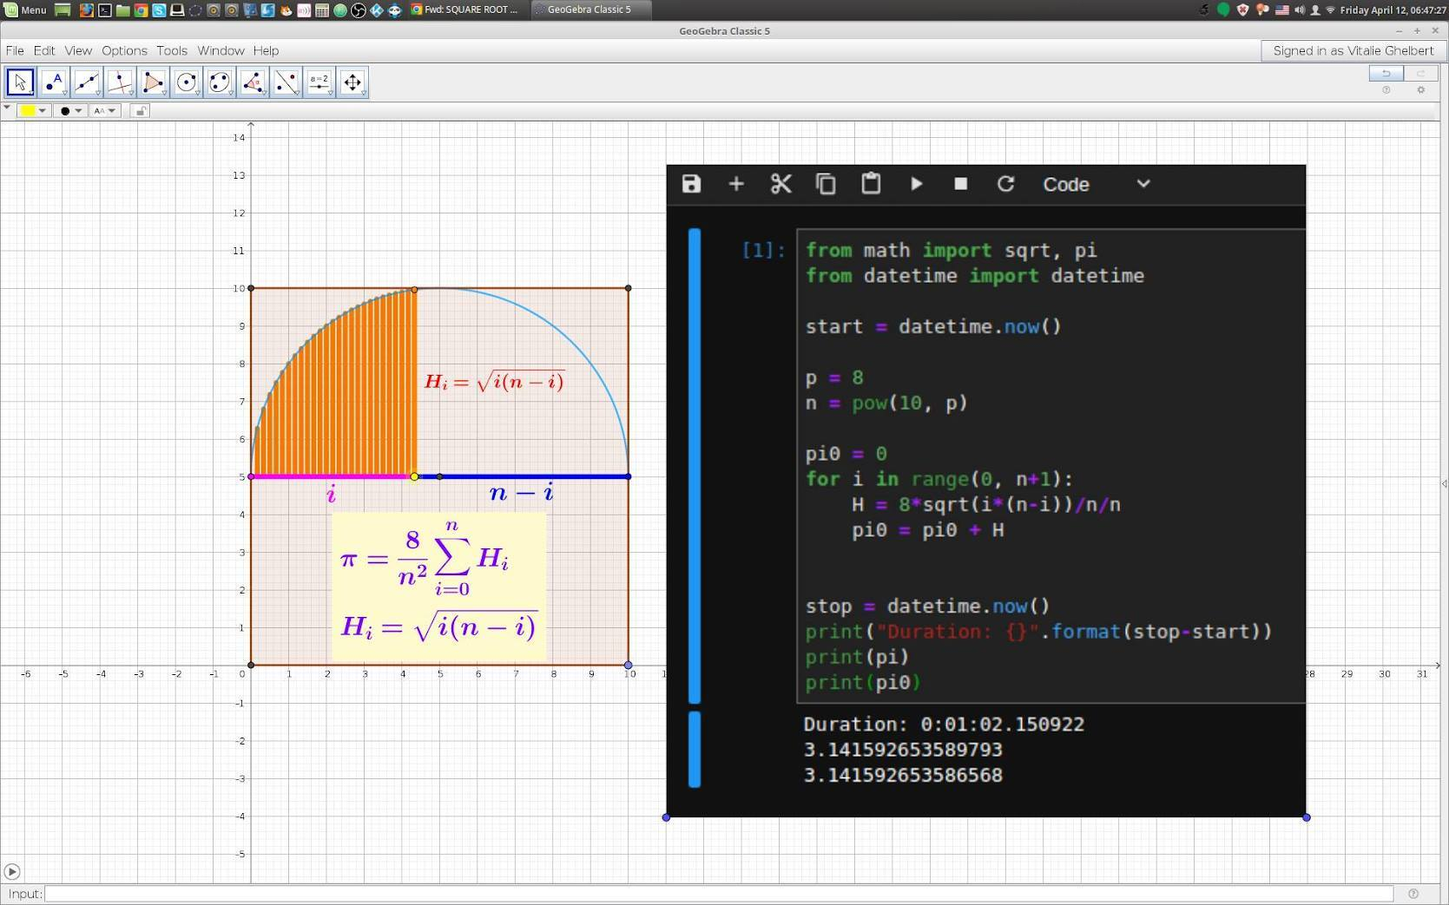The image size is (1449, 905).
Task: Open the wifi network tray icon
Action: [x=1330, y=10]
